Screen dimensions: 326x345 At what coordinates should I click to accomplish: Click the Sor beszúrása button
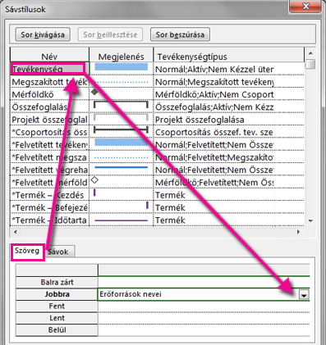coord(180,34)
